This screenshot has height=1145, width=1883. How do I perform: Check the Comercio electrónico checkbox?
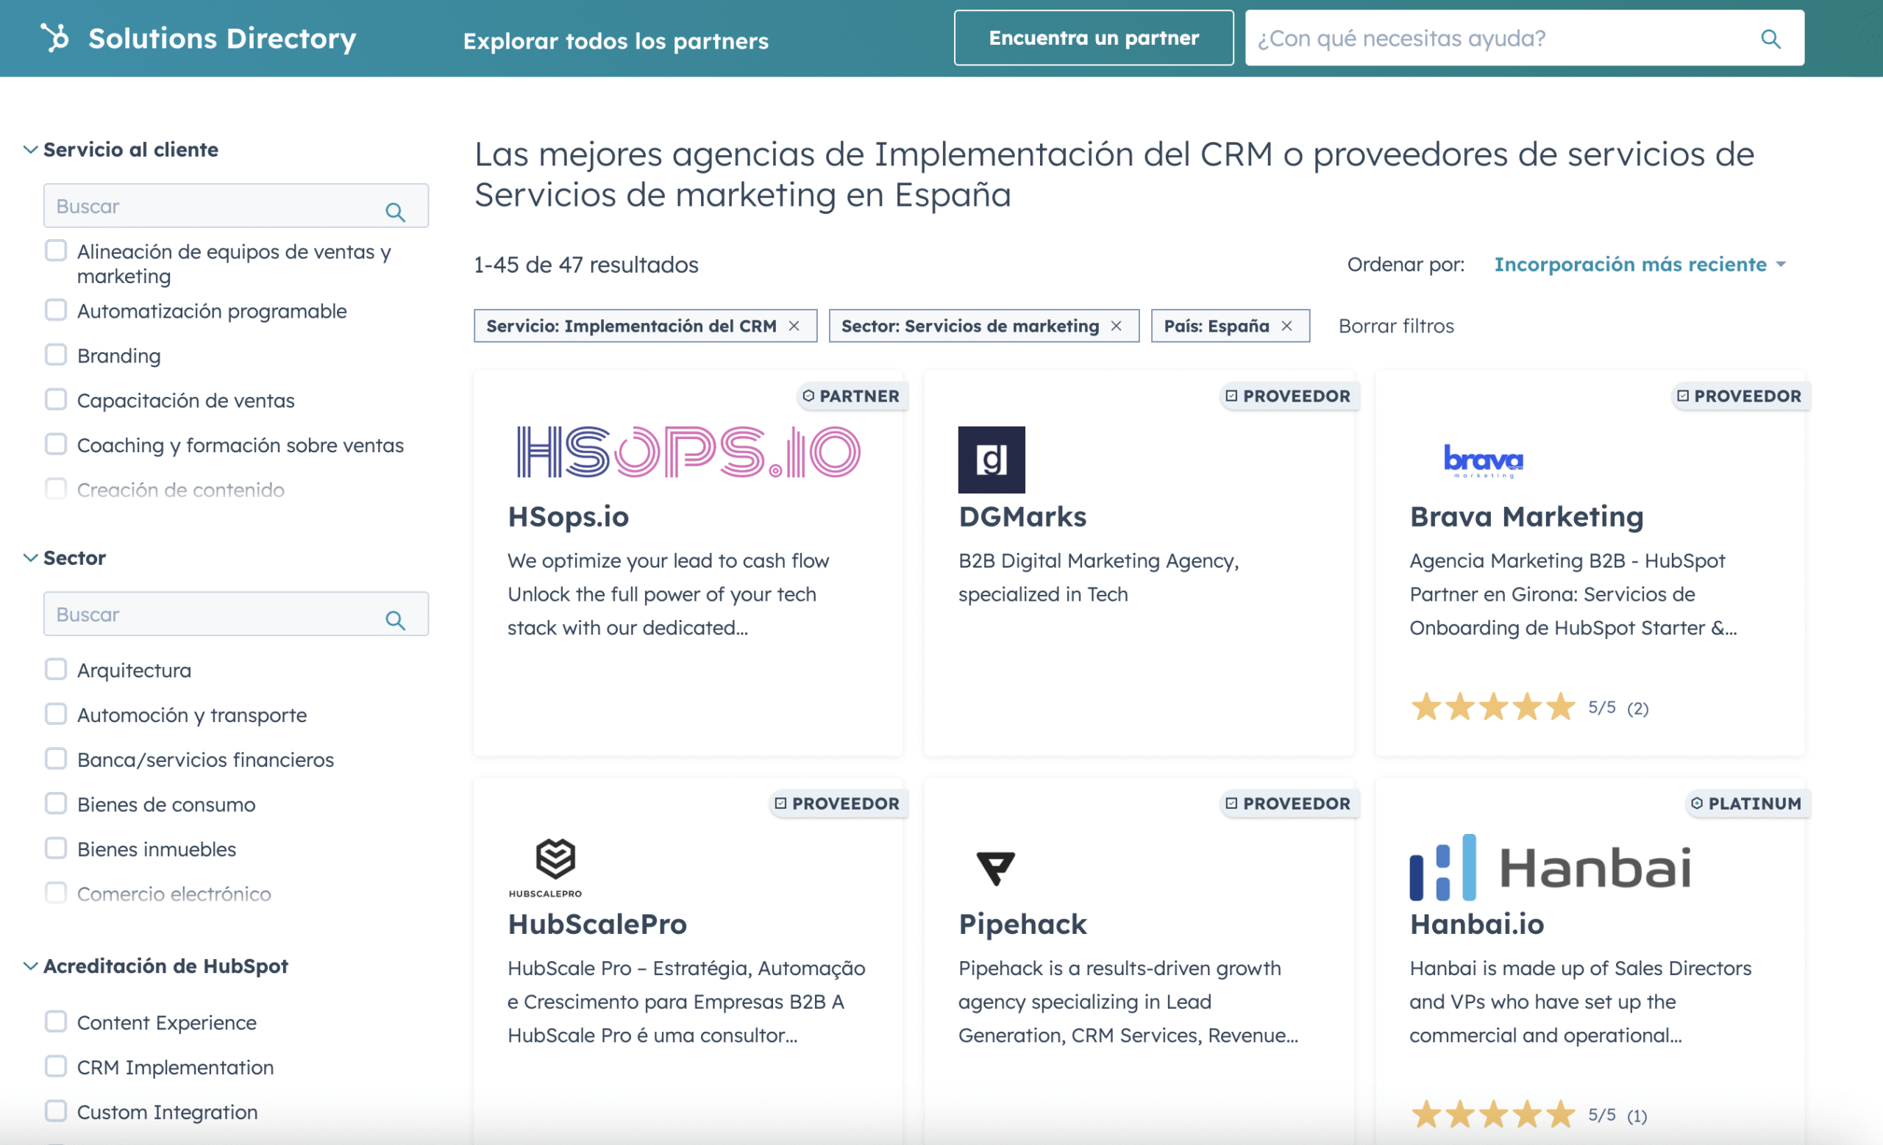56,892
